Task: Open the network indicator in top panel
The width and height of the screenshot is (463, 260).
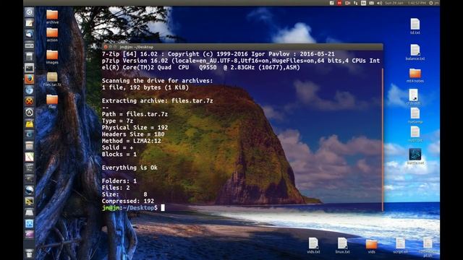Action: click(x=355, y=3)
